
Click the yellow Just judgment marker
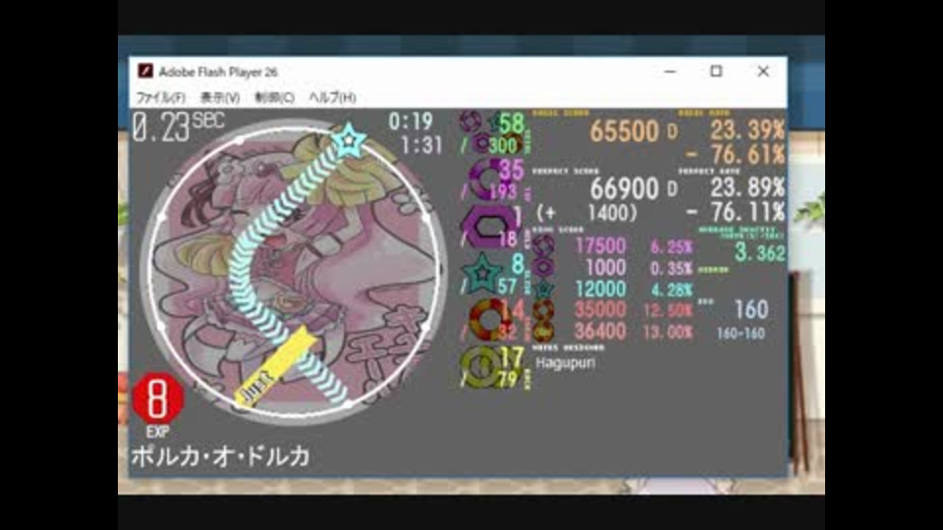pos(274,368)
